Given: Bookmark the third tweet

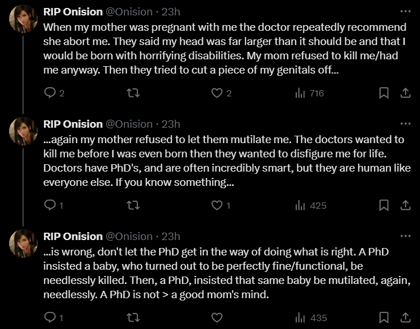Looking at the screenshot, I should click(x=384, y=318).
